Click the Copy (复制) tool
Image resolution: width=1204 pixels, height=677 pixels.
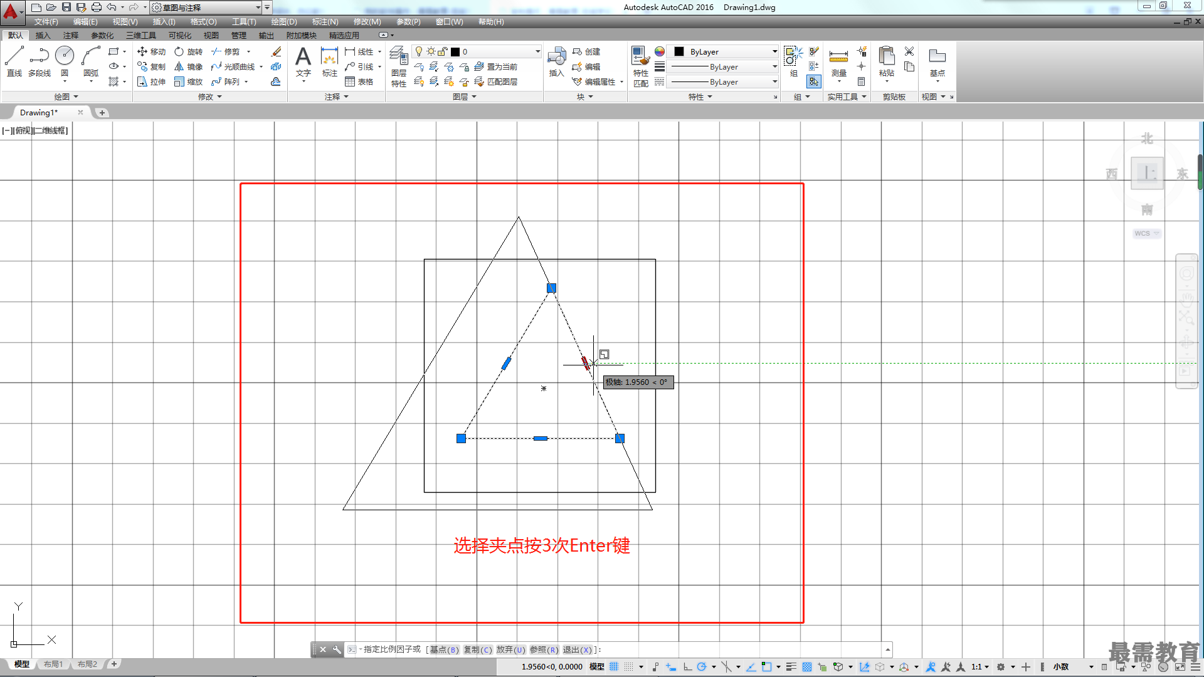click(x=151, y=66)
